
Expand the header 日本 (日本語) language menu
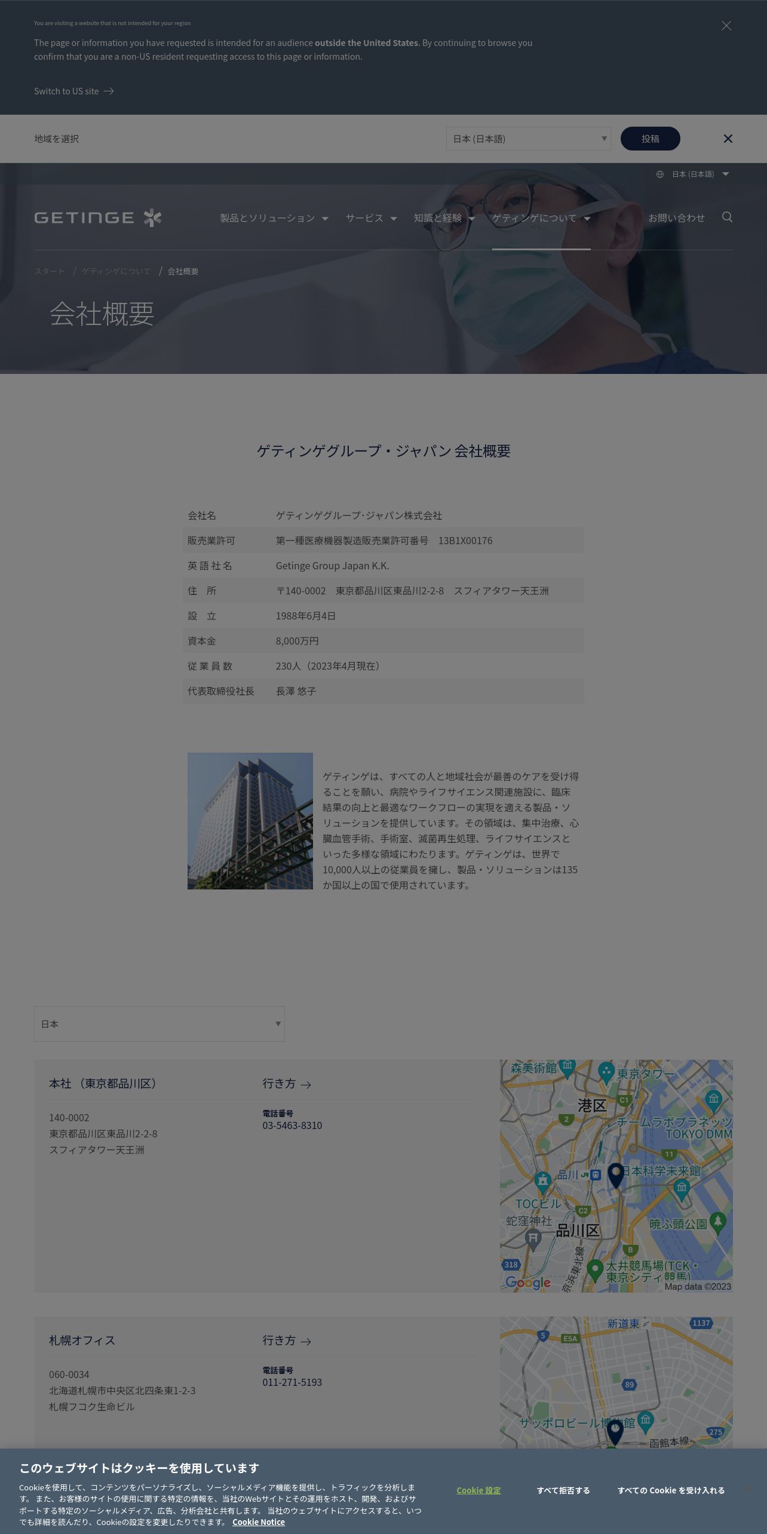700,174
